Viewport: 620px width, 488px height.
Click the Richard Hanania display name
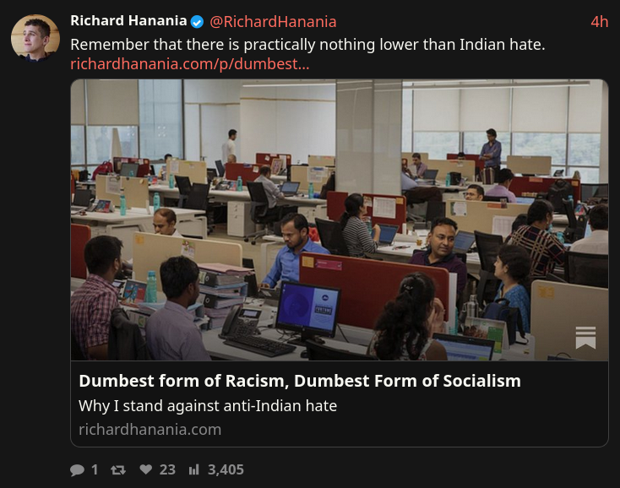coord(128,20)
